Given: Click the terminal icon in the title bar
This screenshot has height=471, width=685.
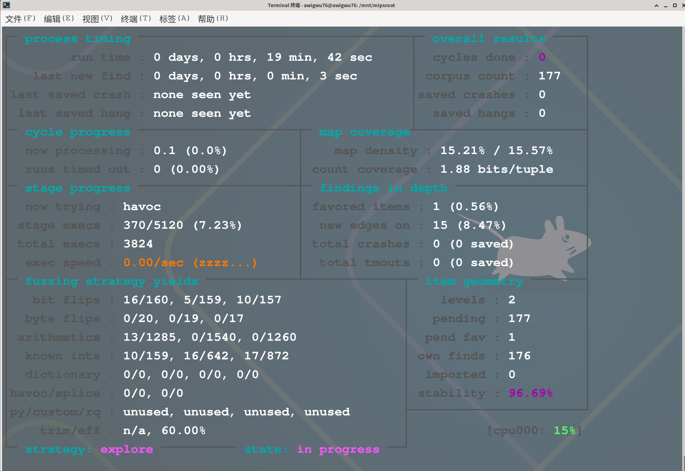Looking at the screenshot, I should [x=6, y=5].
